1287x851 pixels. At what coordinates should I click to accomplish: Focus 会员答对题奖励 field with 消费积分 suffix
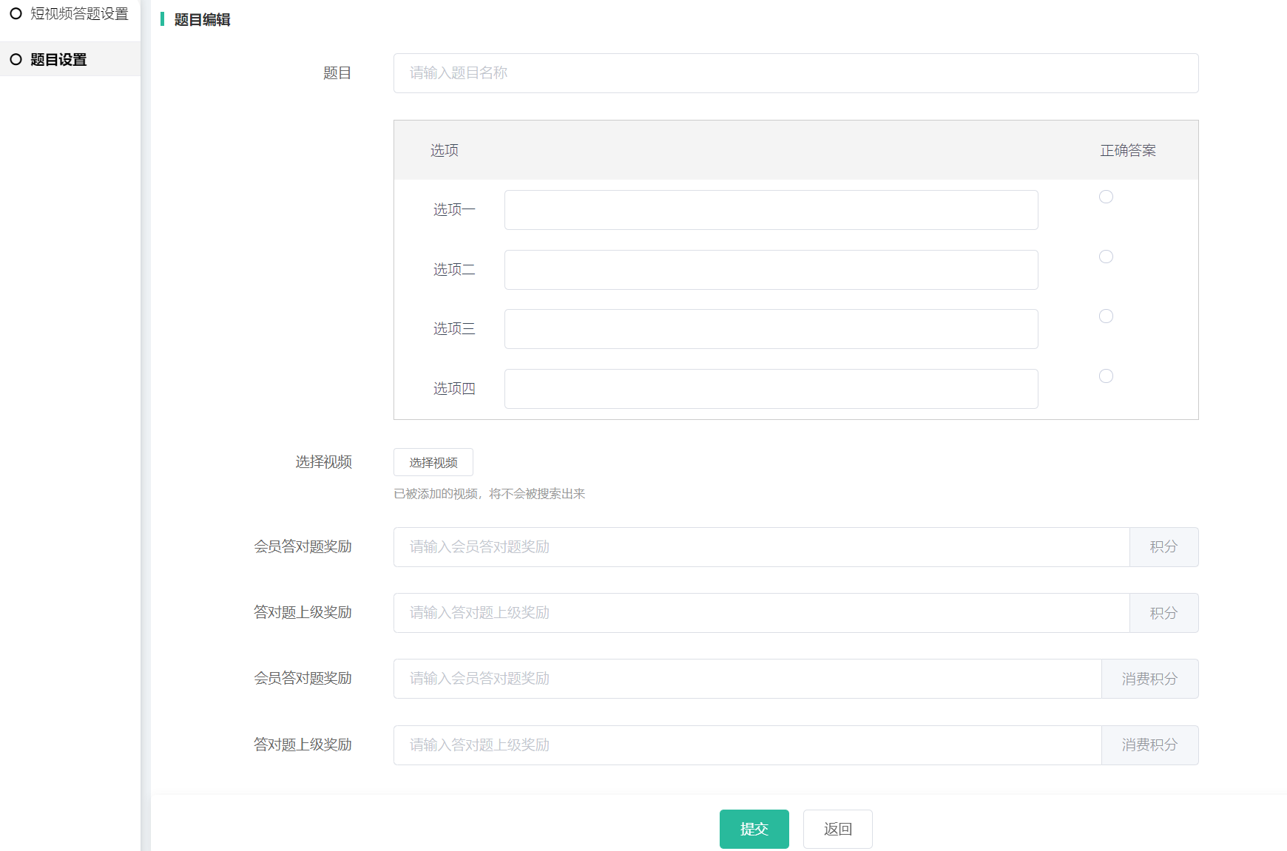(x=747, y=679)
